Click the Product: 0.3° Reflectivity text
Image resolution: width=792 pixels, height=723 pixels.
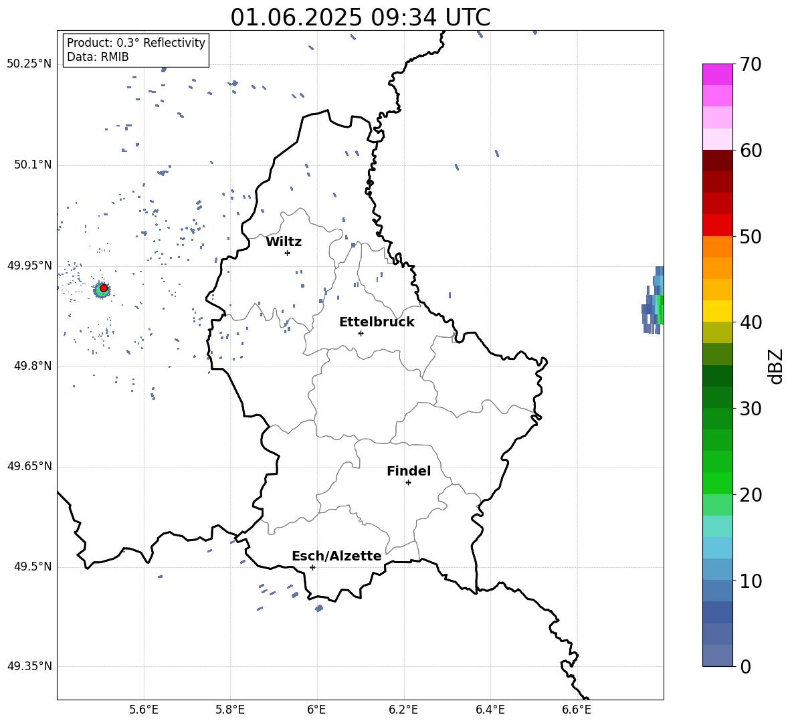[x=136, y=42]
